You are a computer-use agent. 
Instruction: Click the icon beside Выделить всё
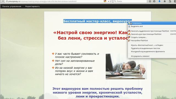(129, 26)
